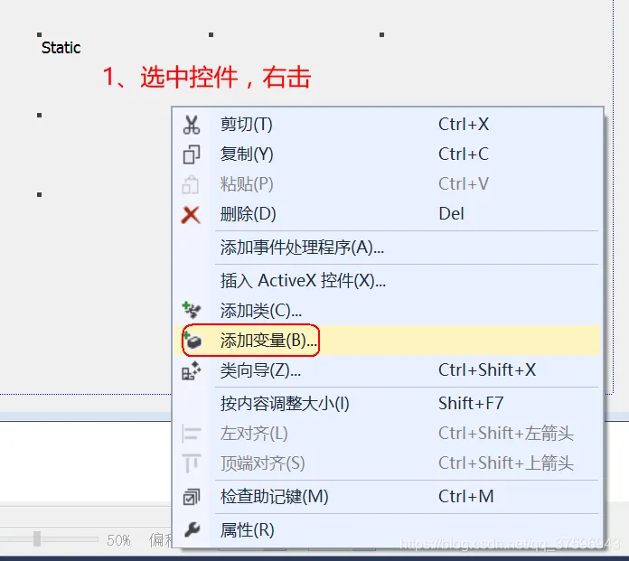Click the Ctrl+Shift+X shortcut text
Image resolution: width=629 pixels, height=561 pixels.
pos(487,370)
